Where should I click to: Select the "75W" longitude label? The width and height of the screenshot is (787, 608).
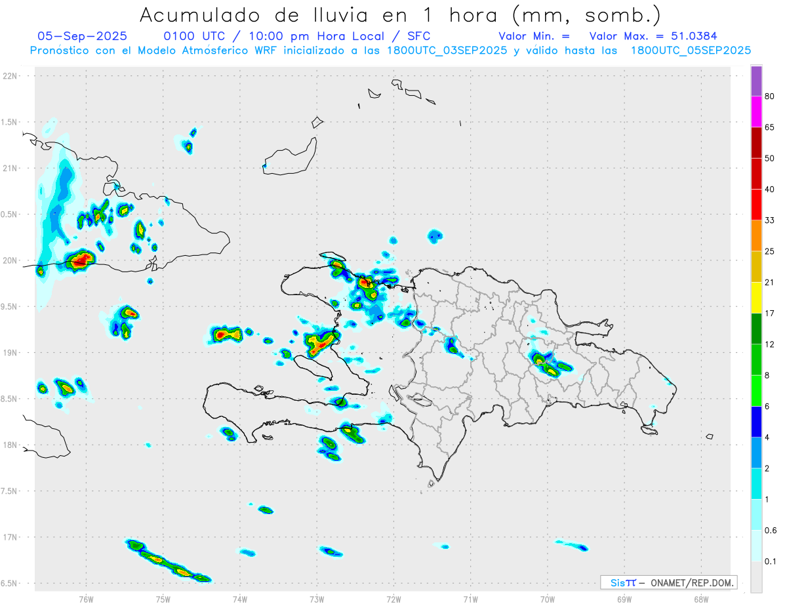click(163, 599)
